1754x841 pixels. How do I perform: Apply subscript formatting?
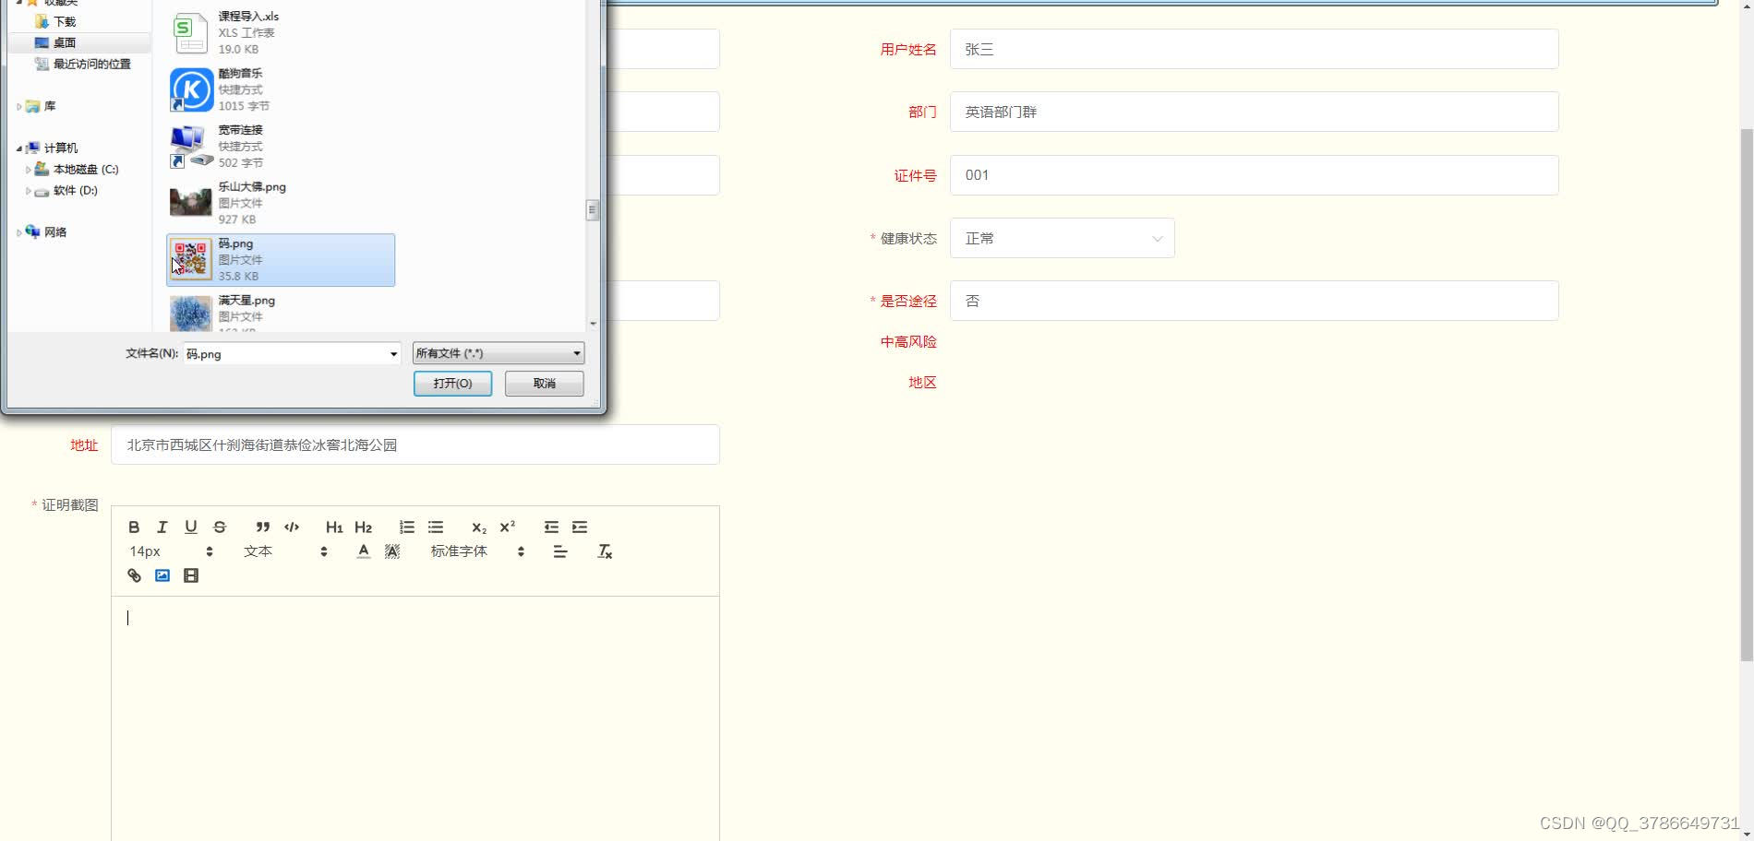pos(478,527)
